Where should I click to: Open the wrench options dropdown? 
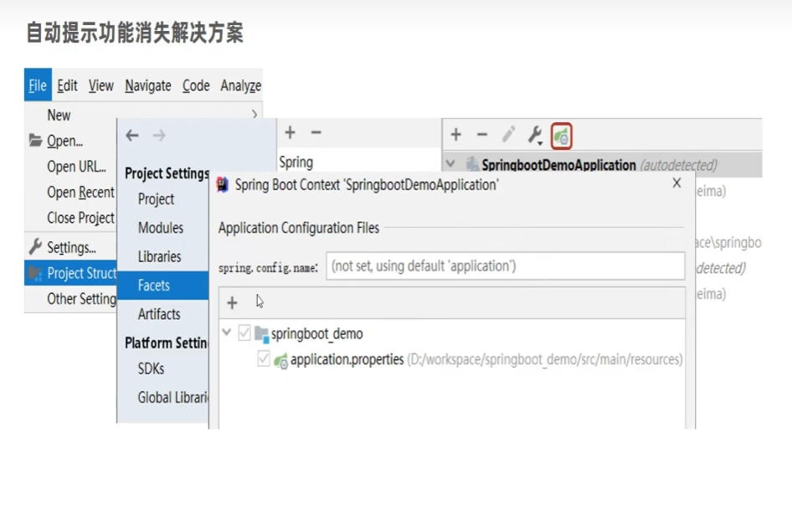[x=535, y=136]
